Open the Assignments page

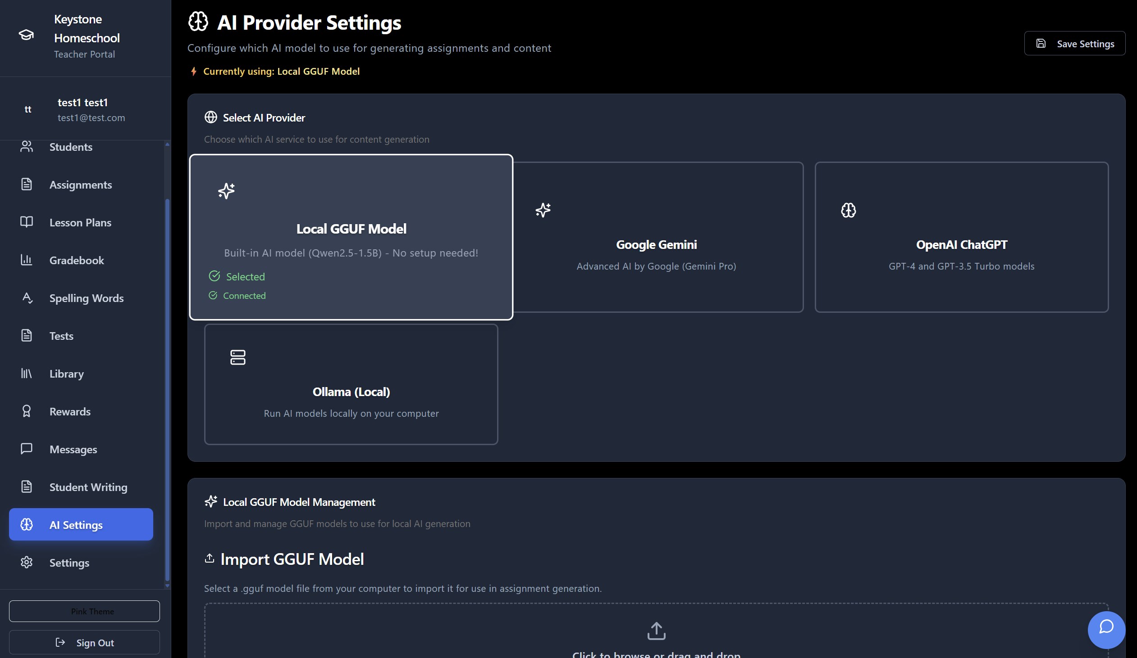tap(81, 185)
